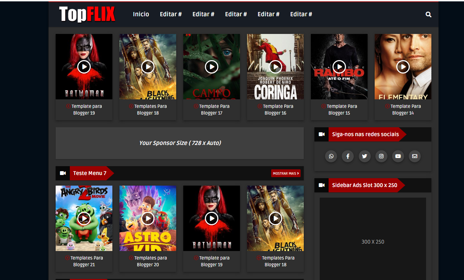Viewport: 464px width, 280px height.
Task: Open the Template Para Blogger 14 link
Action: coord(403,110)
